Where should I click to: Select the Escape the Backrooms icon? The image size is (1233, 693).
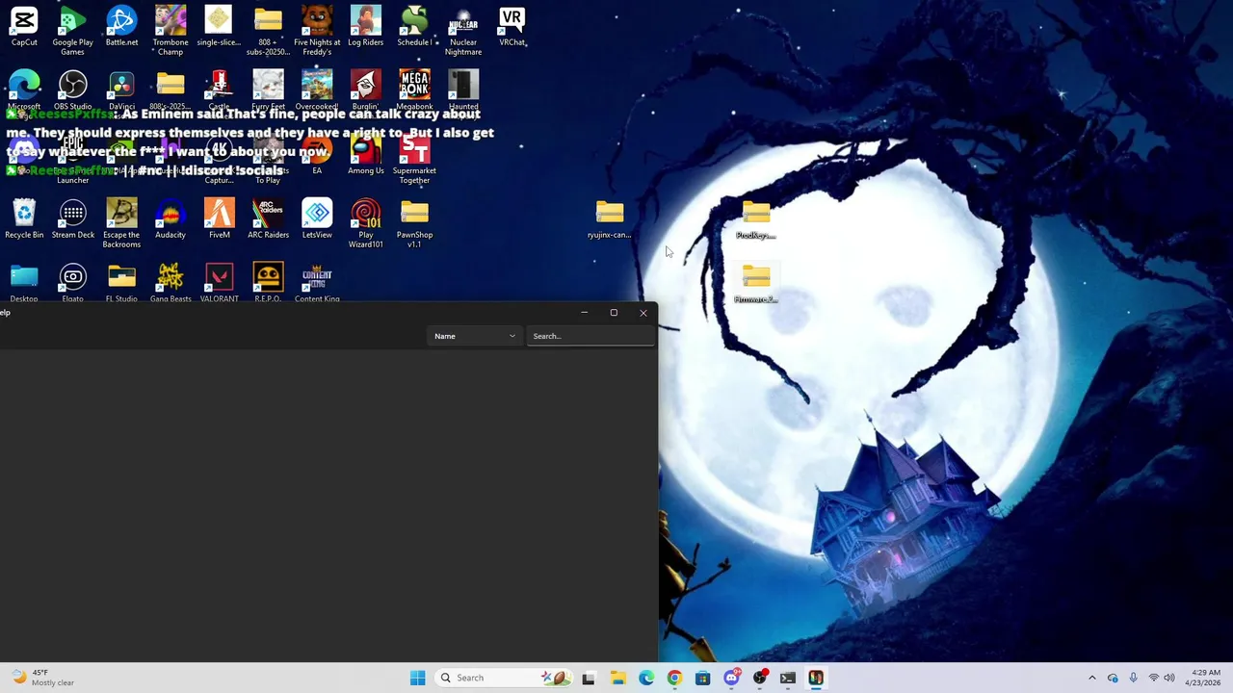121,223
